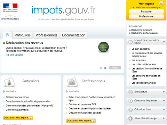Open Les ventes domaniales link
Image resolution: width=167 pixels, height=125 pixels.
point(144,83)
